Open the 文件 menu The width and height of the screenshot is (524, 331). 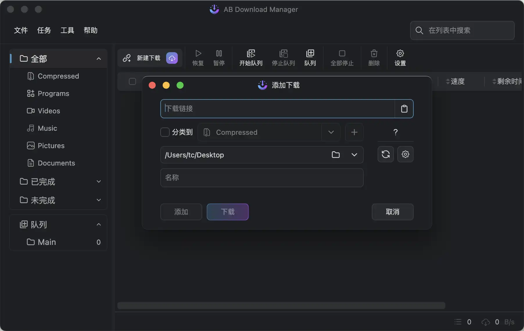click(x=21, y=30)
